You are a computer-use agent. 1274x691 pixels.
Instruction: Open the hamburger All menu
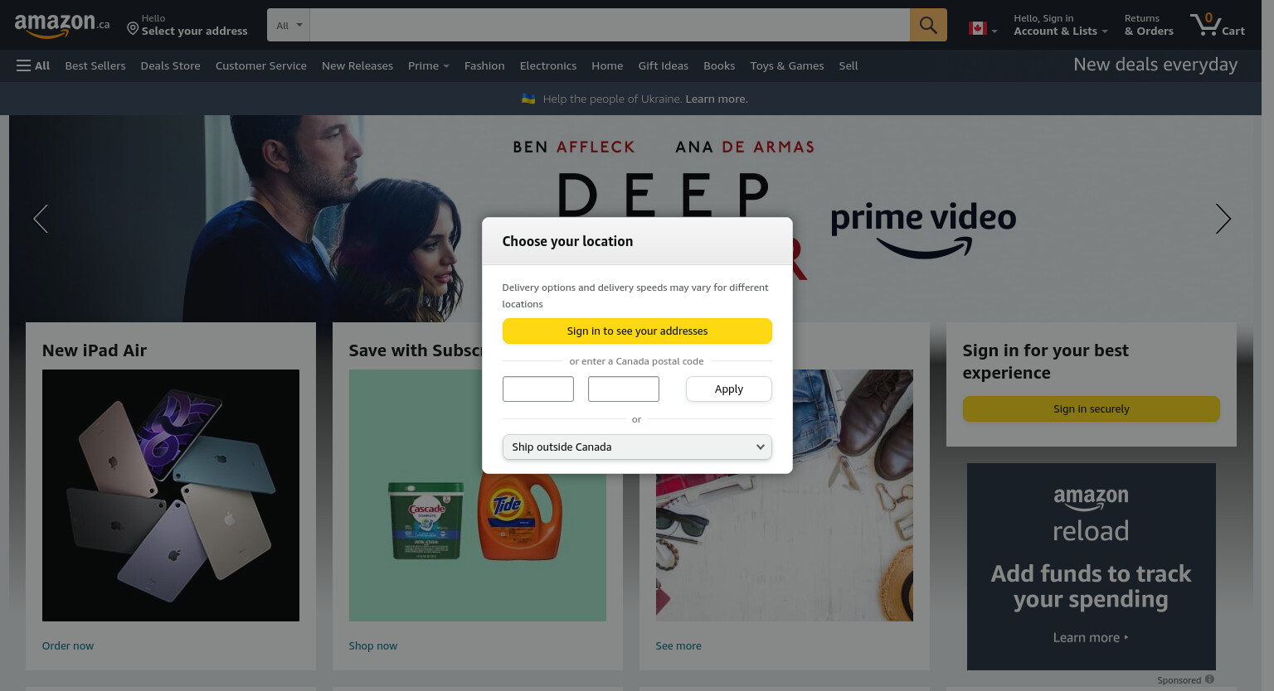coord(33,65)
